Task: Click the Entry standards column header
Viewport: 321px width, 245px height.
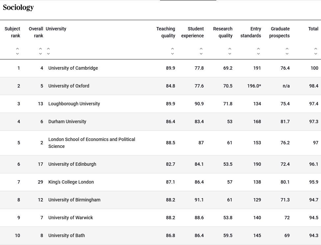Action: pos(251,32)
